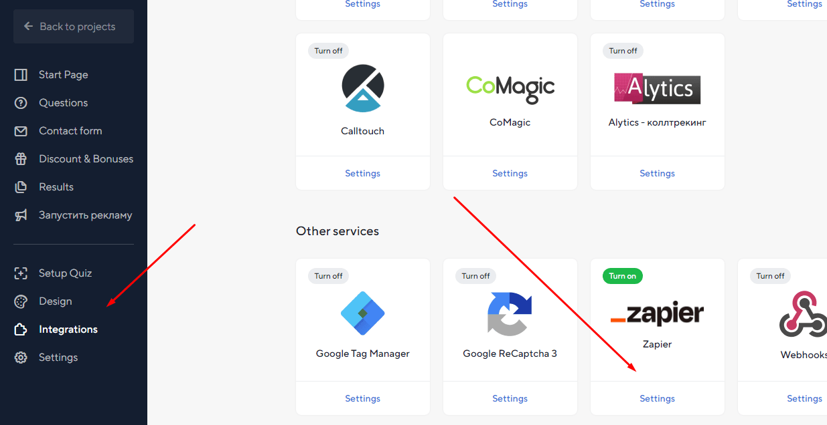Click the Google Tag Manager logo

click(363, 313)
